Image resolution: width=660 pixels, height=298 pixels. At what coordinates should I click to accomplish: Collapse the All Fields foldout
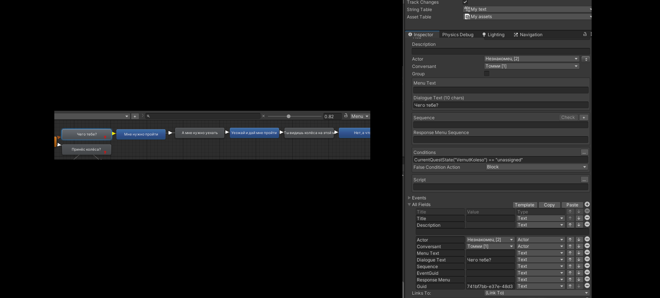point(409,205)
